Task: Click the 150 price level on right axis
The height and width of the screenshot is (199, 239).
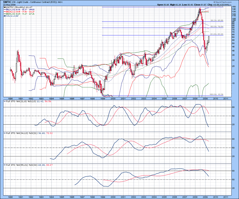Action: [234, 6]
